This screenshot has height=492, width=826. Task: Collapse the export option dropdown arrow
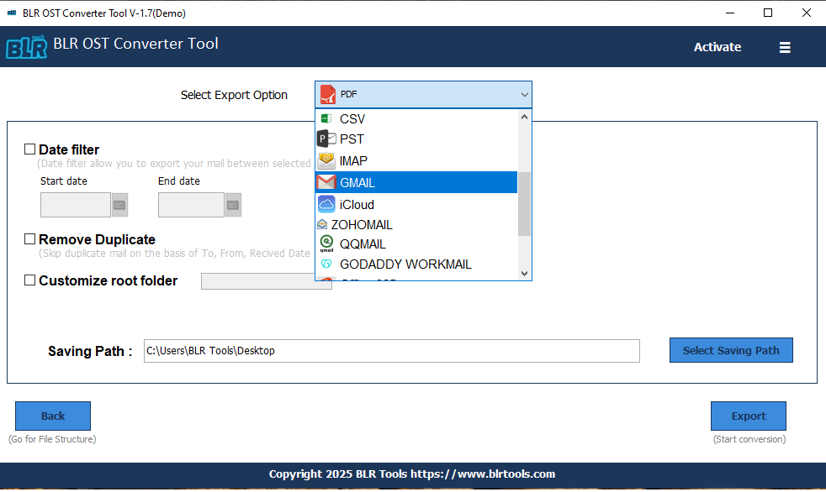point(524,94)
